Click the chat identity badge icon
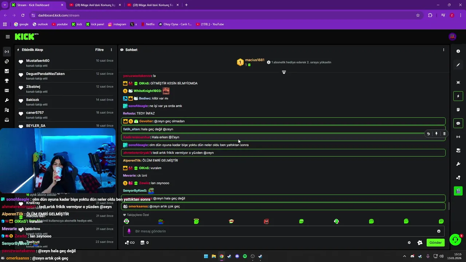 420,243
